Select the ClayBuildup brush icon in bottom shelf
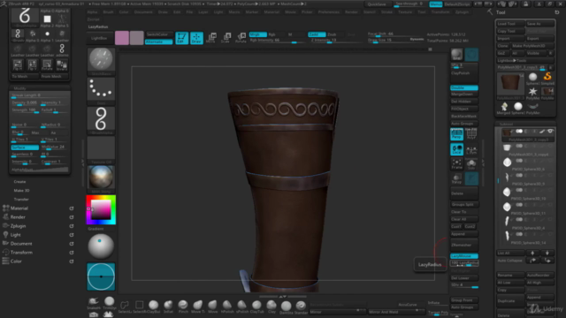This screenshot has width=566, height=318. tap(154, 307)
